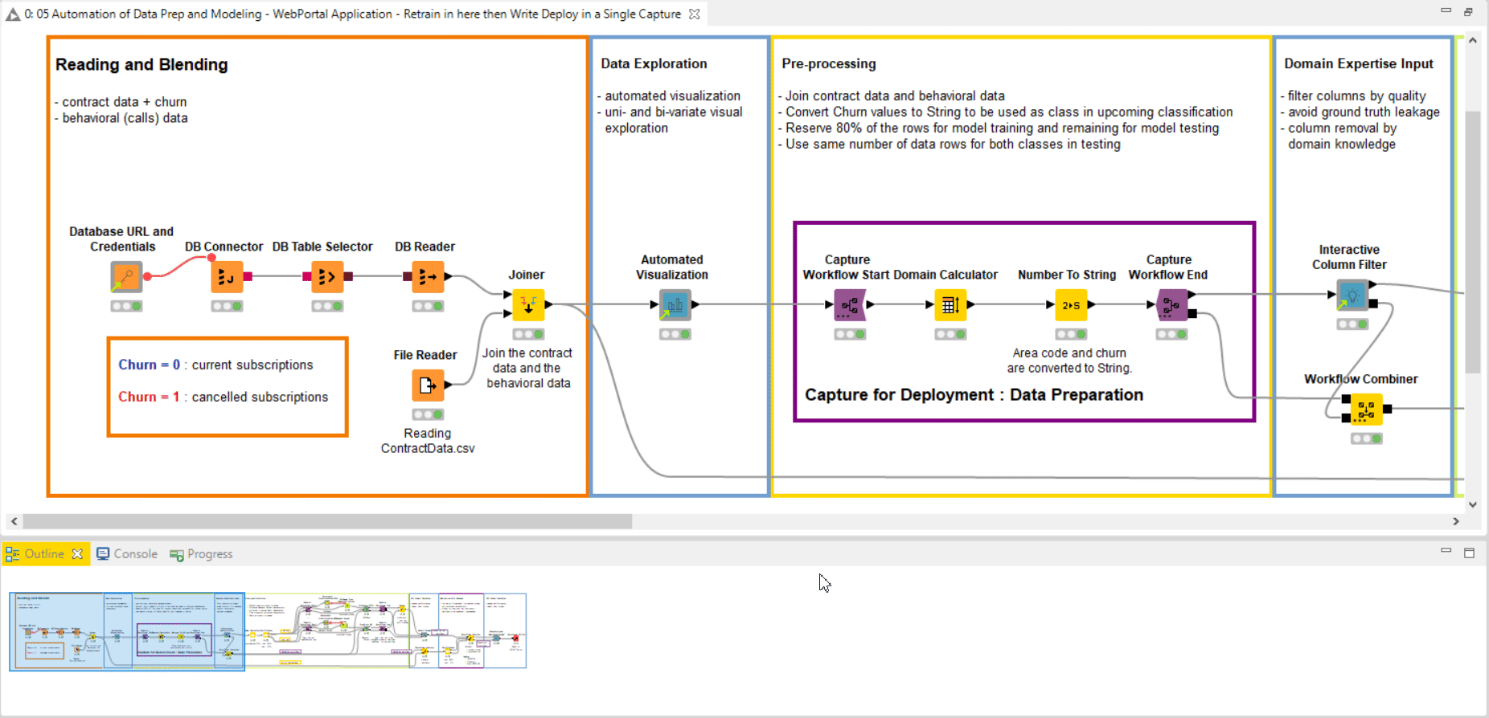Screen dimensions: 1489x718
Task: Select the DB Table Selector node
Action: pyautogui.click(x=327, y=277)
